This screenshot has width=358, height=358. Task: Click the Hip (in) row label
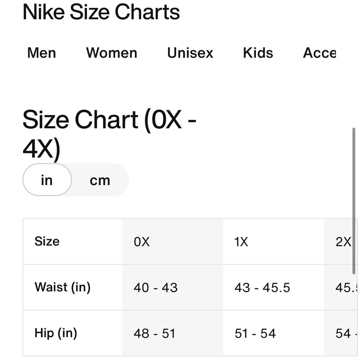56,333
